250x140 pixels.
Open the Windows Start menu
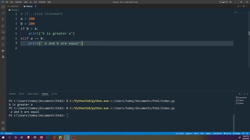tap(3, 137)
